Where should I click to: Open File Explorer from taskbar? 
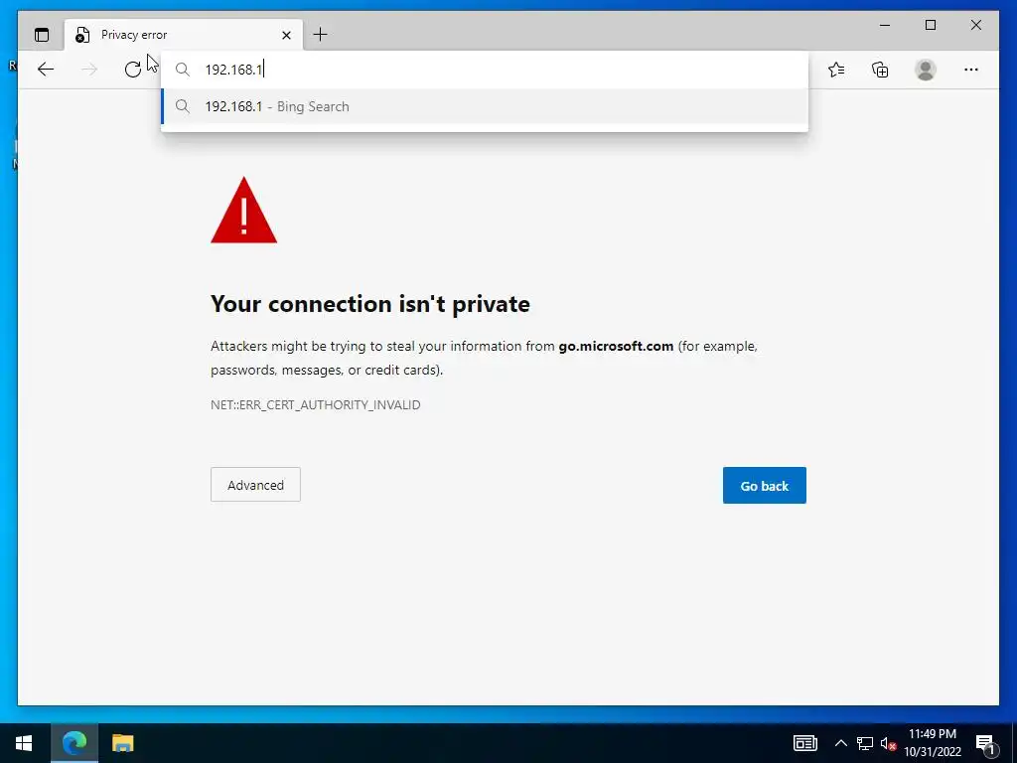pyautogui.click(x=122, y=743)
